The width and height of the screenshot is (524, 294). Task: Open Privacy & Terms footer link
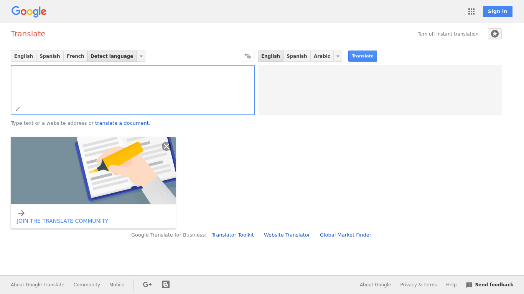419,285
